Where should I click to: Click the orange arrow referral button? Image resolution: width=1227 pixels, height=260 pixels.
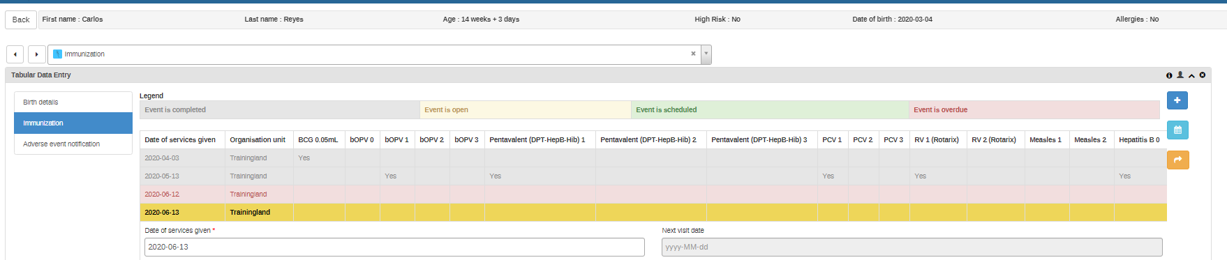click(1177, 160)
